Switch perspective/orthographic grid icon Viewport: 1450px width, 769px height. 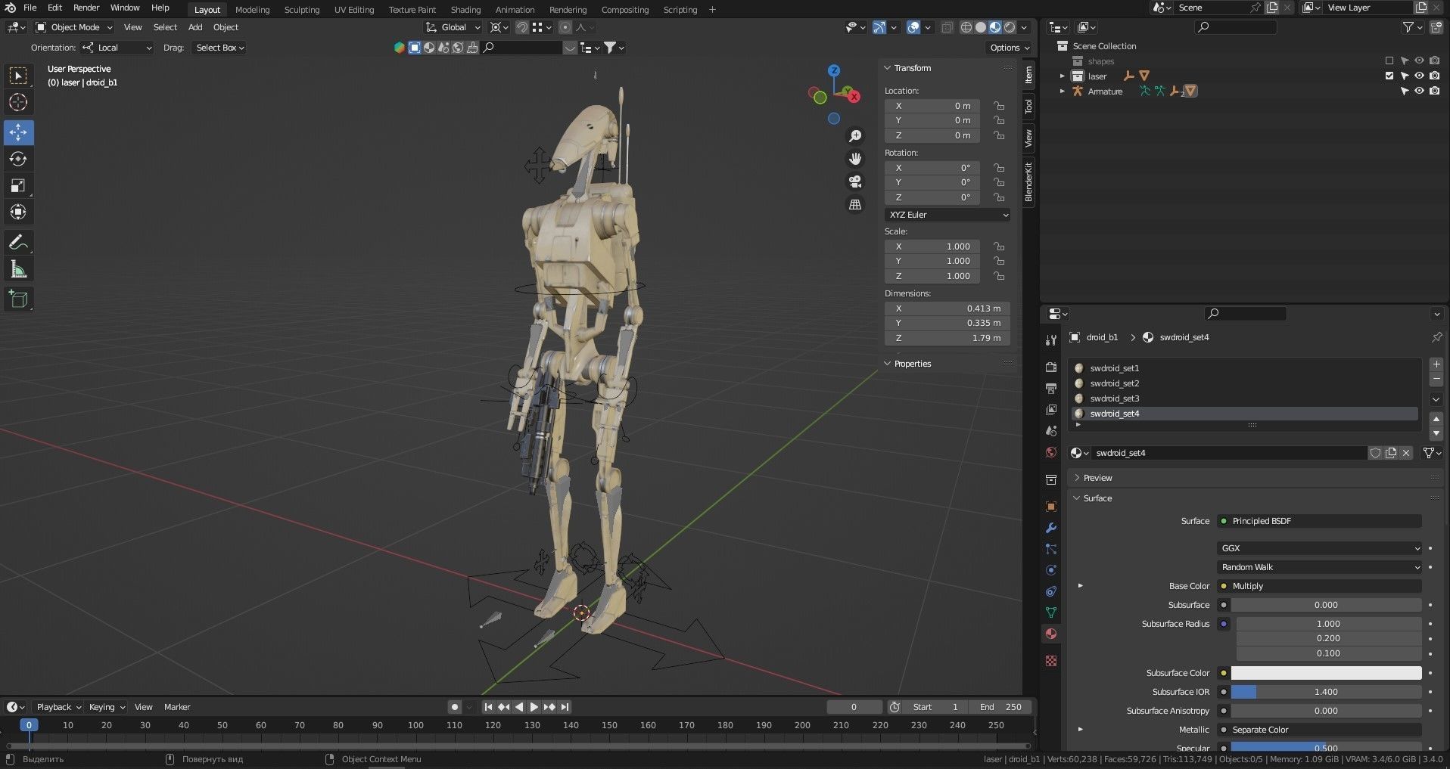(x=855, y=205)
